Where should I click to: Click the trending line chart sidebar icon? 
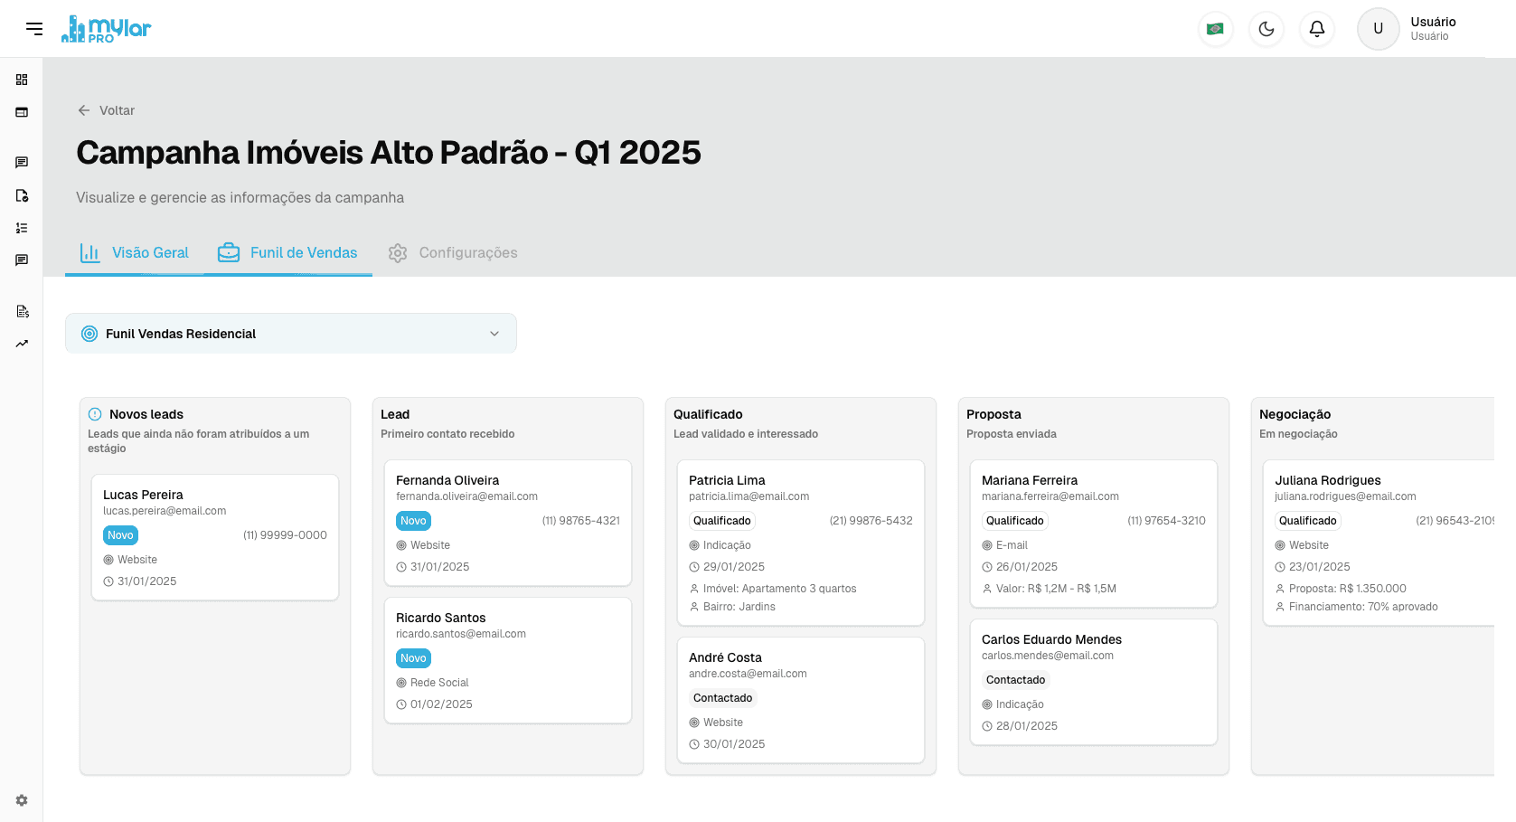click(22, 344)
